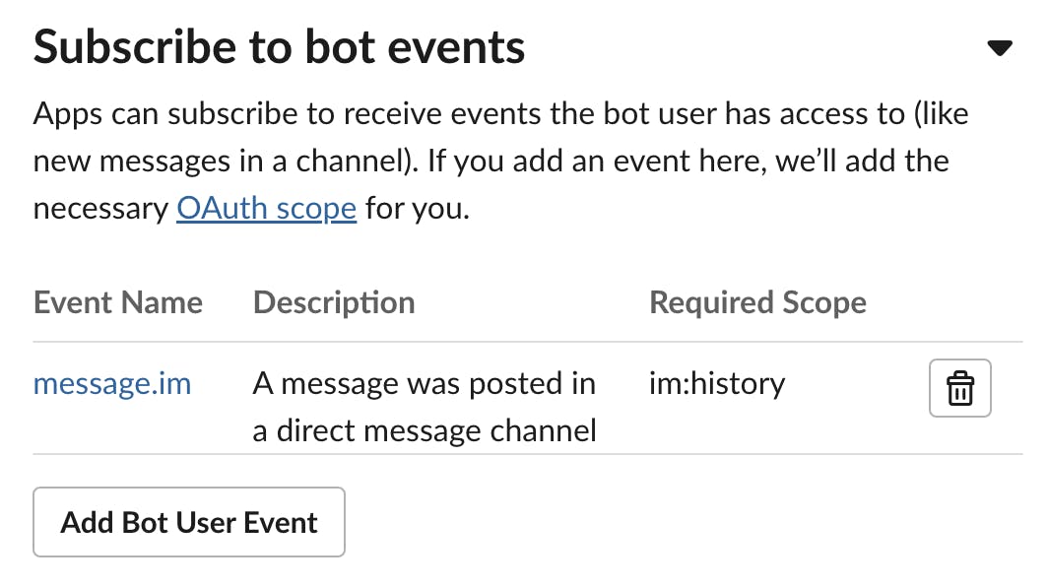
Task: Click the 'A message was posted in' description line
Action: pyautogui.click(x=425, y=384)
